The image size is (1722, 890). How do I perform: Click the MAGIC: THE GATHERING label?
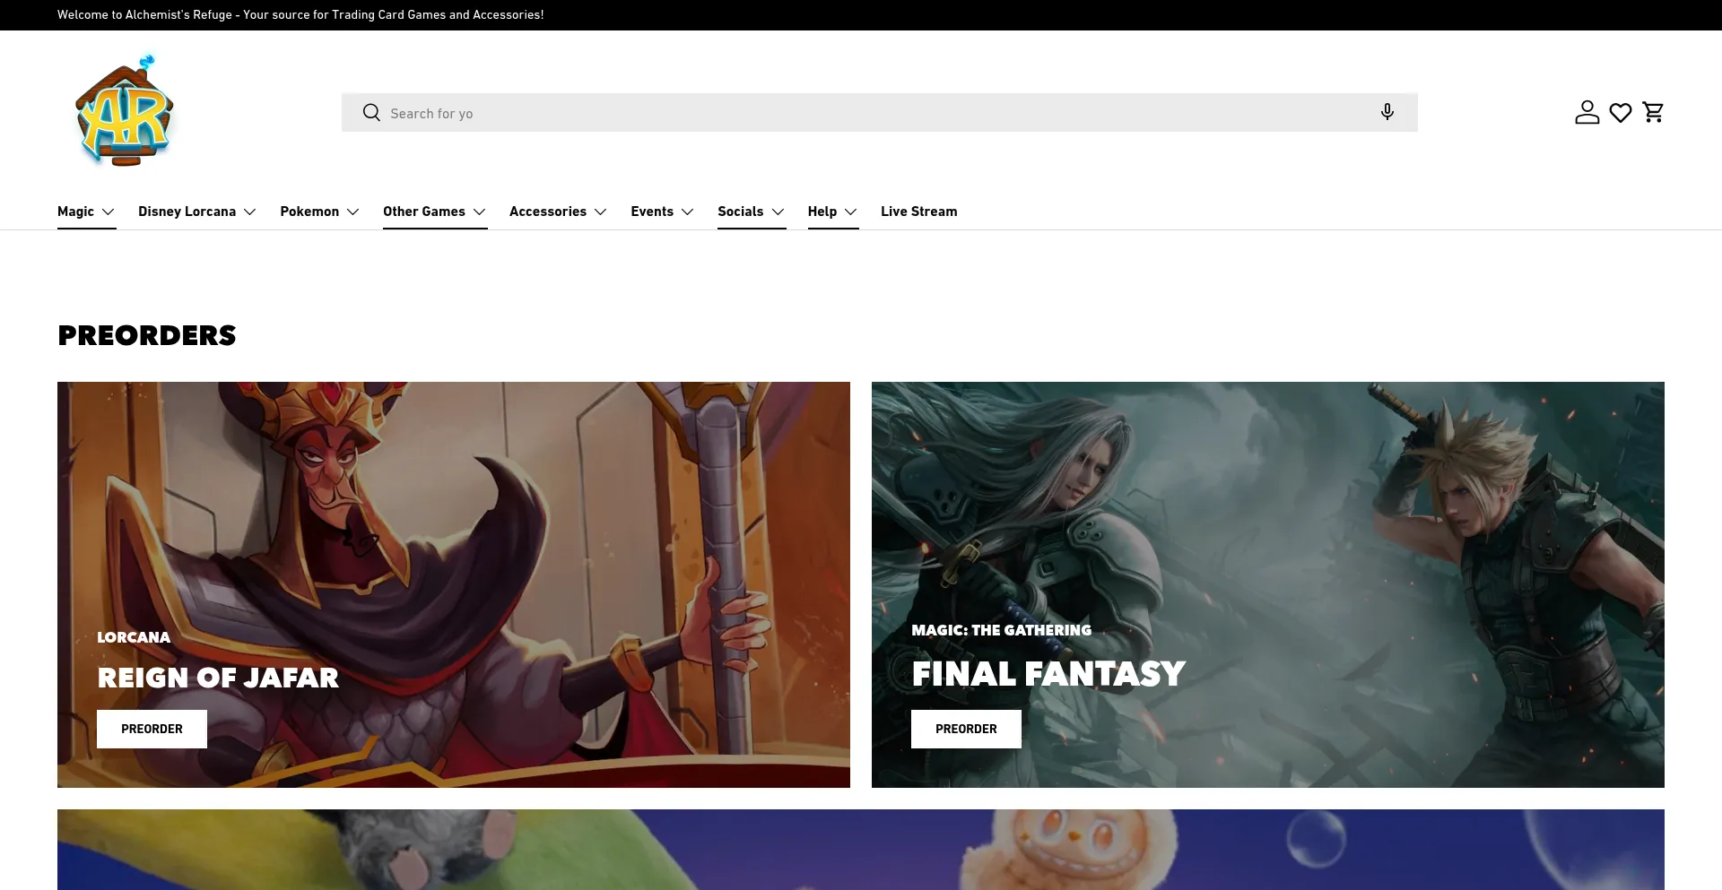tap(1002, 630)
